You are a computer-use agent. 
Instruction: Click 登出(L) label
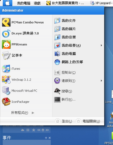[x=67, y=121]
